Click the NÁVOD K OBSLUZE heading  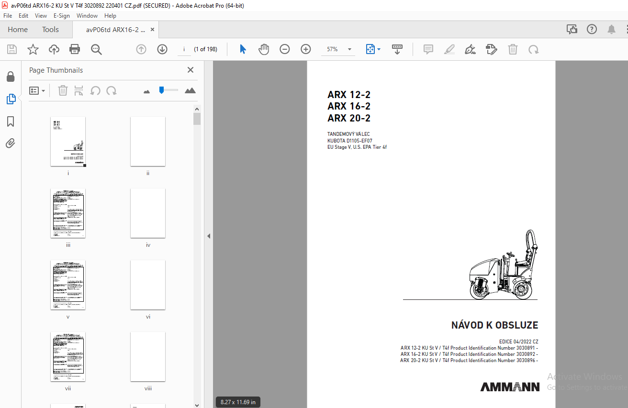494,325
